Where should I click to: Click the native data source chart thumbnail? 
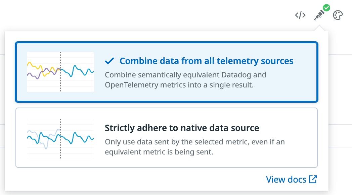60,139
